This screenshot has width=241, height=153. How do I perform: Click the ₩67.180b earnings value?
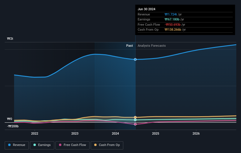pos(172,19)
